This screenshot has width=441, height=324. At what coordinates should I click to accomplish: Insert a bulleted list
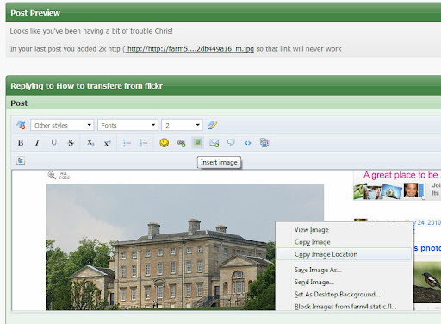127,143
